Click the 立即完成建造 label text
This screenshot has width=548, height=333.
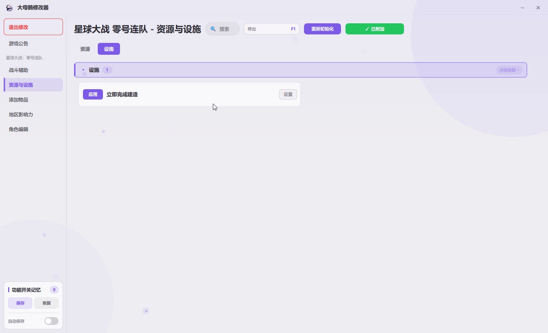[122, 94]
